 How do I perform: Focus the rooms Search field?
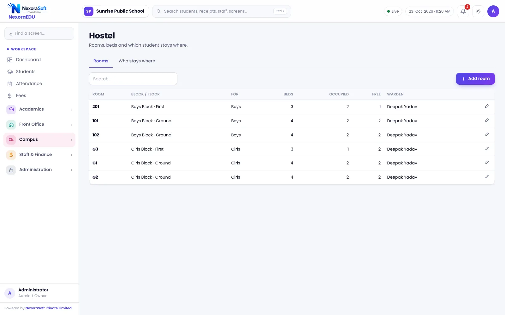click(133, 79)
